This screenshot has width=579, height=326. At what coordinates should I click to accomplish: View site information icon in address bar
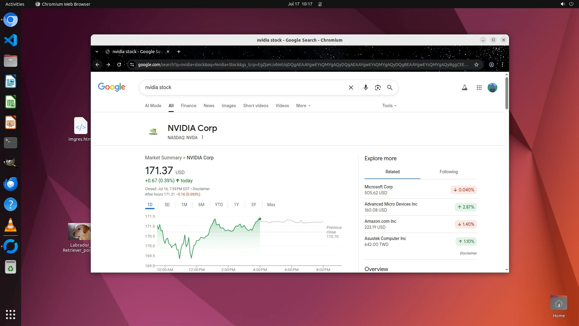132,65
